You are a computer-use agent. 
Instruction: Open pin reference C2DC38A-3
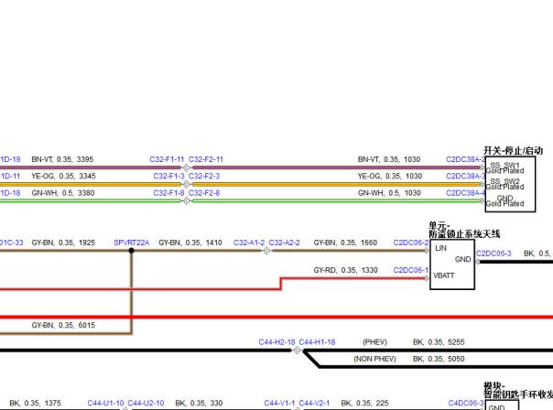[465, 176]
